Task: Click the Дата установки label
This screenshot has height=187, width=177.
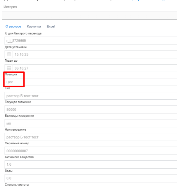Action: point(16,47)
